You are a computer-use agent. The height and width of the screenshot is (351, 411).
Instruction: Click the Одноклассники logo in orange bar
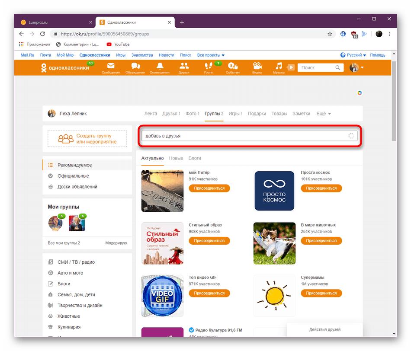pyautogui.click(x=65, y=67)
